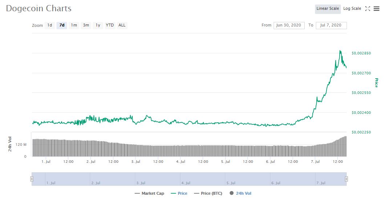Choose the 1y zoom option
Screen dimensions: 385x198
point(98,25)
